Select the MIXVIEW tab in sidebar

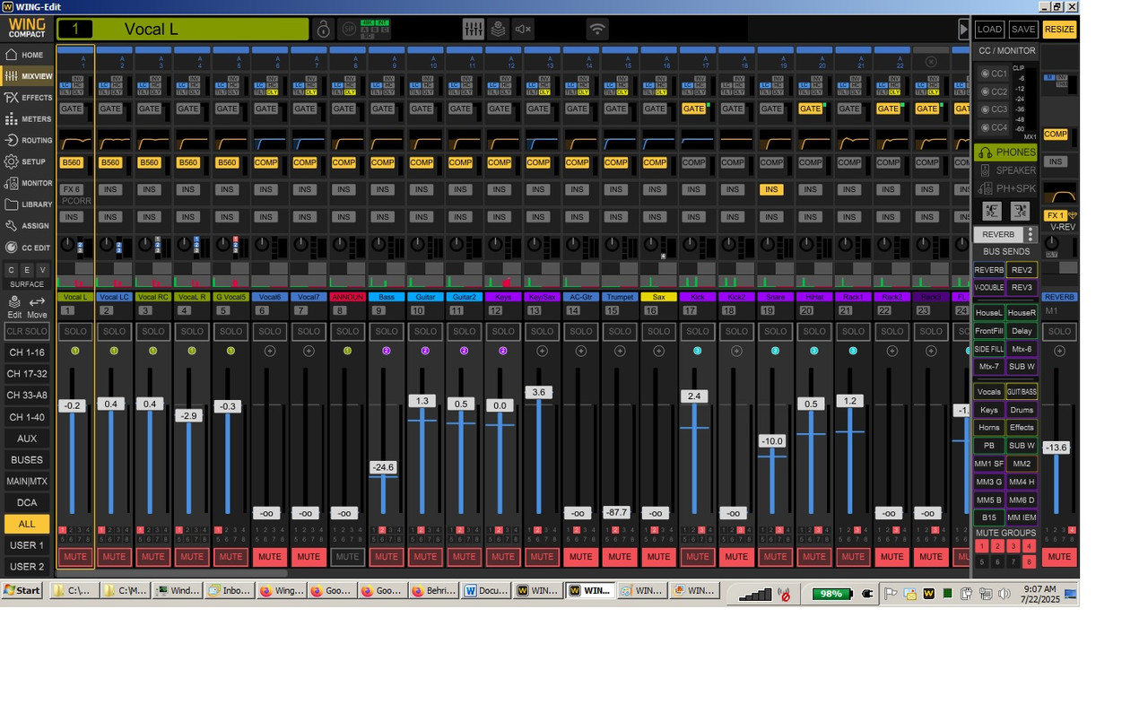coord(26,76)
